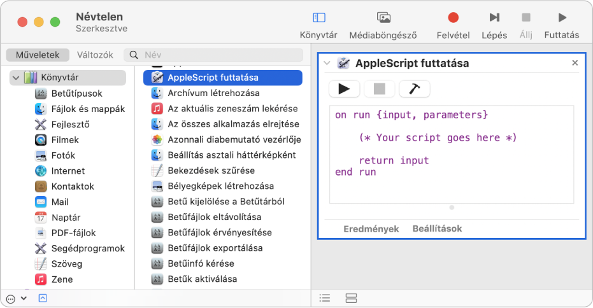
Task: Open the Eredmények tab
Action: pyautogui.click(x=371, y=228)
